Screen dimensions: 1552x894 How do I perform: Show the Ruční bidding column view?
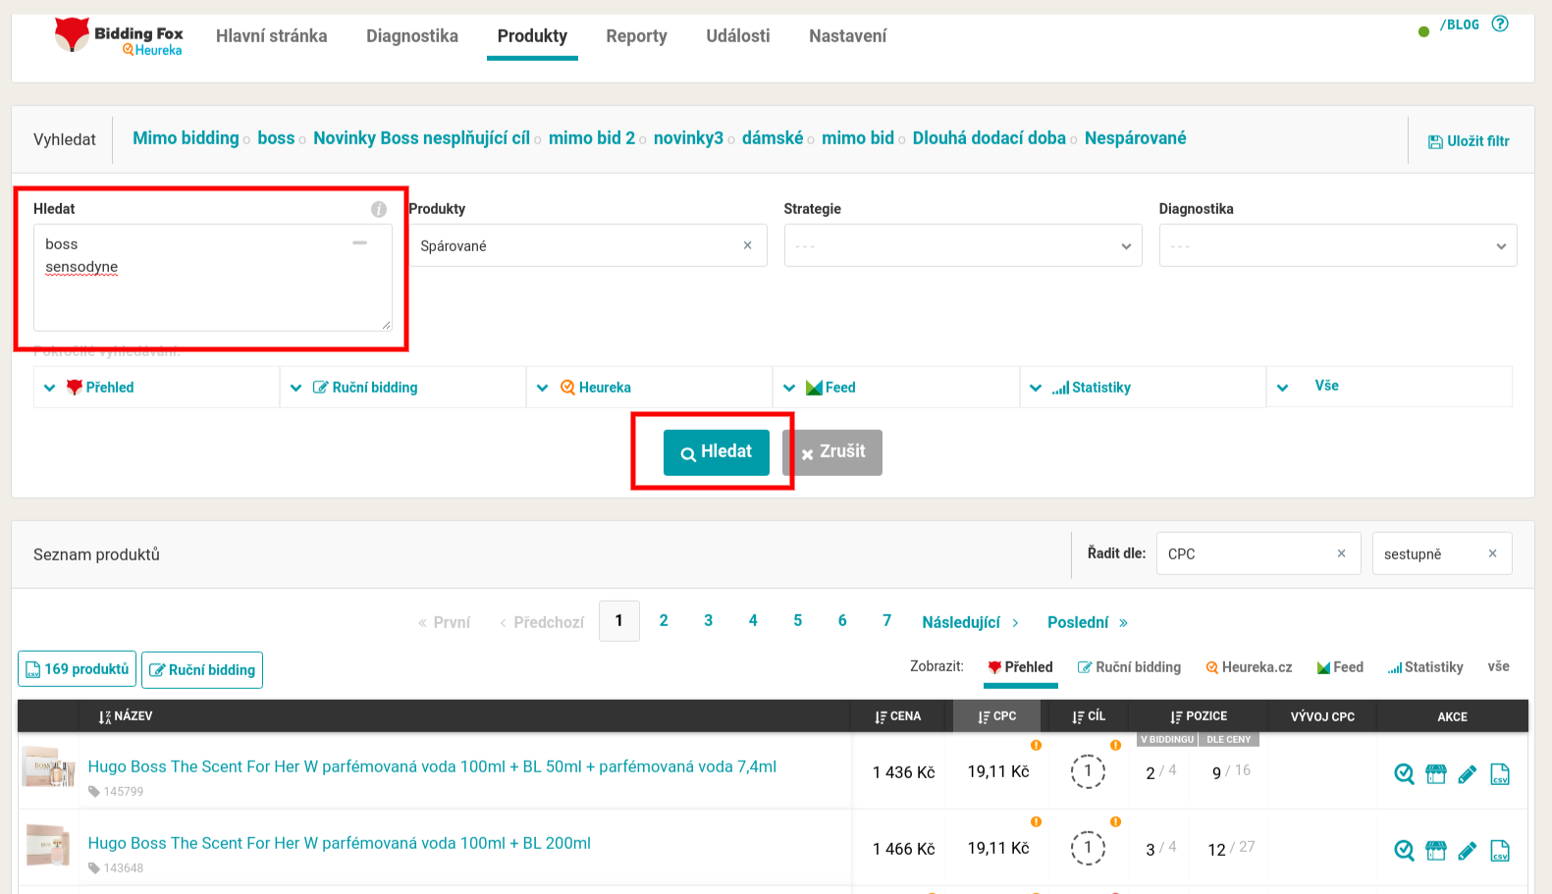tap(1129, 667)
